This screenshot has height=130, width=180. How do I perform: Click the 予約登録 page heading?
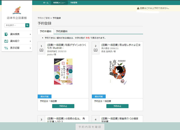44,23
